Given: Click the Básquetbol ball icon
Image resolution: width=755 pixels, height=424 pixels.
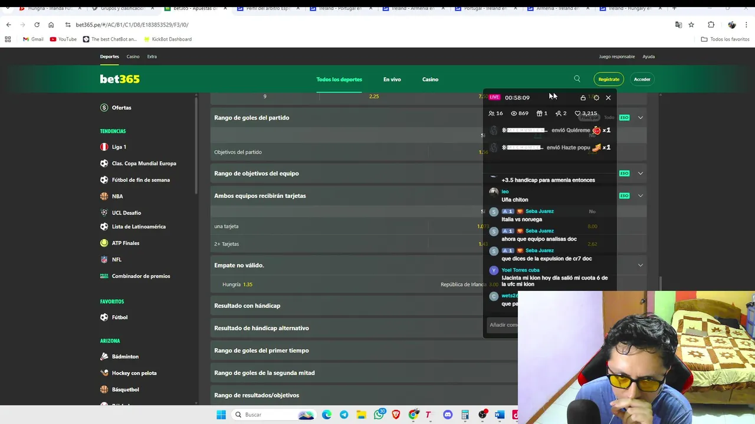Looking at the screenshot, I should coord(104,389).
